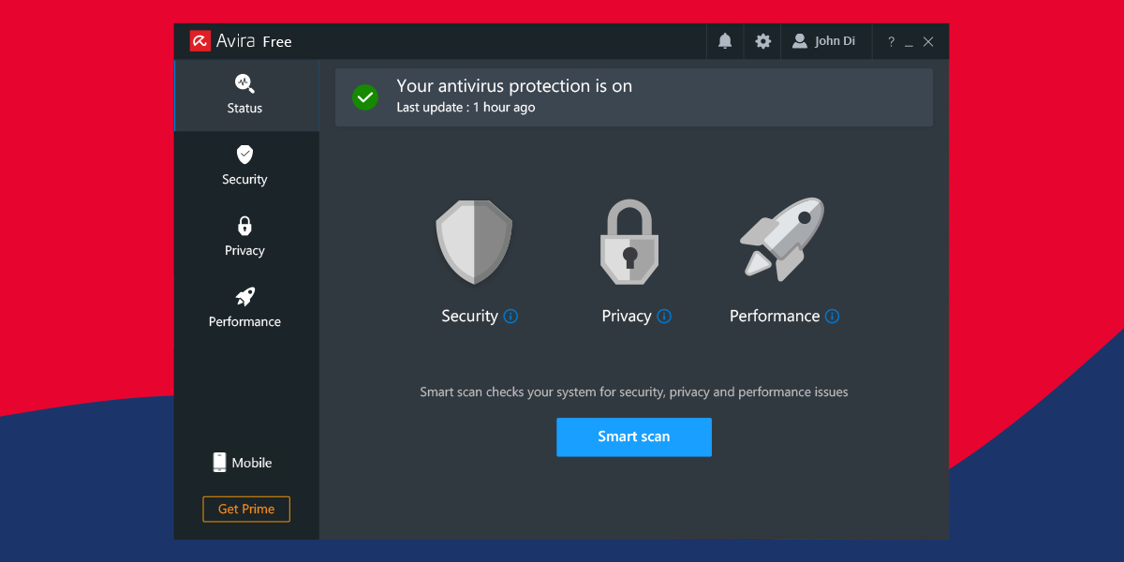The image size is (1124, 562).
Task: Show Privacy info via its info icon
Action: (666, 317)
